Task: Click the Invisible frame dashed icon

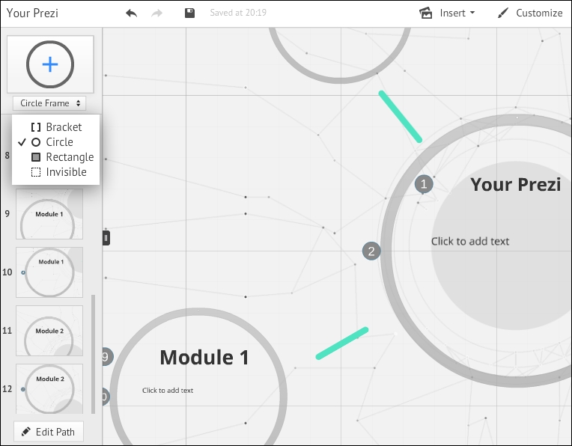Action: pyautogui.click(x=36, y=172)
